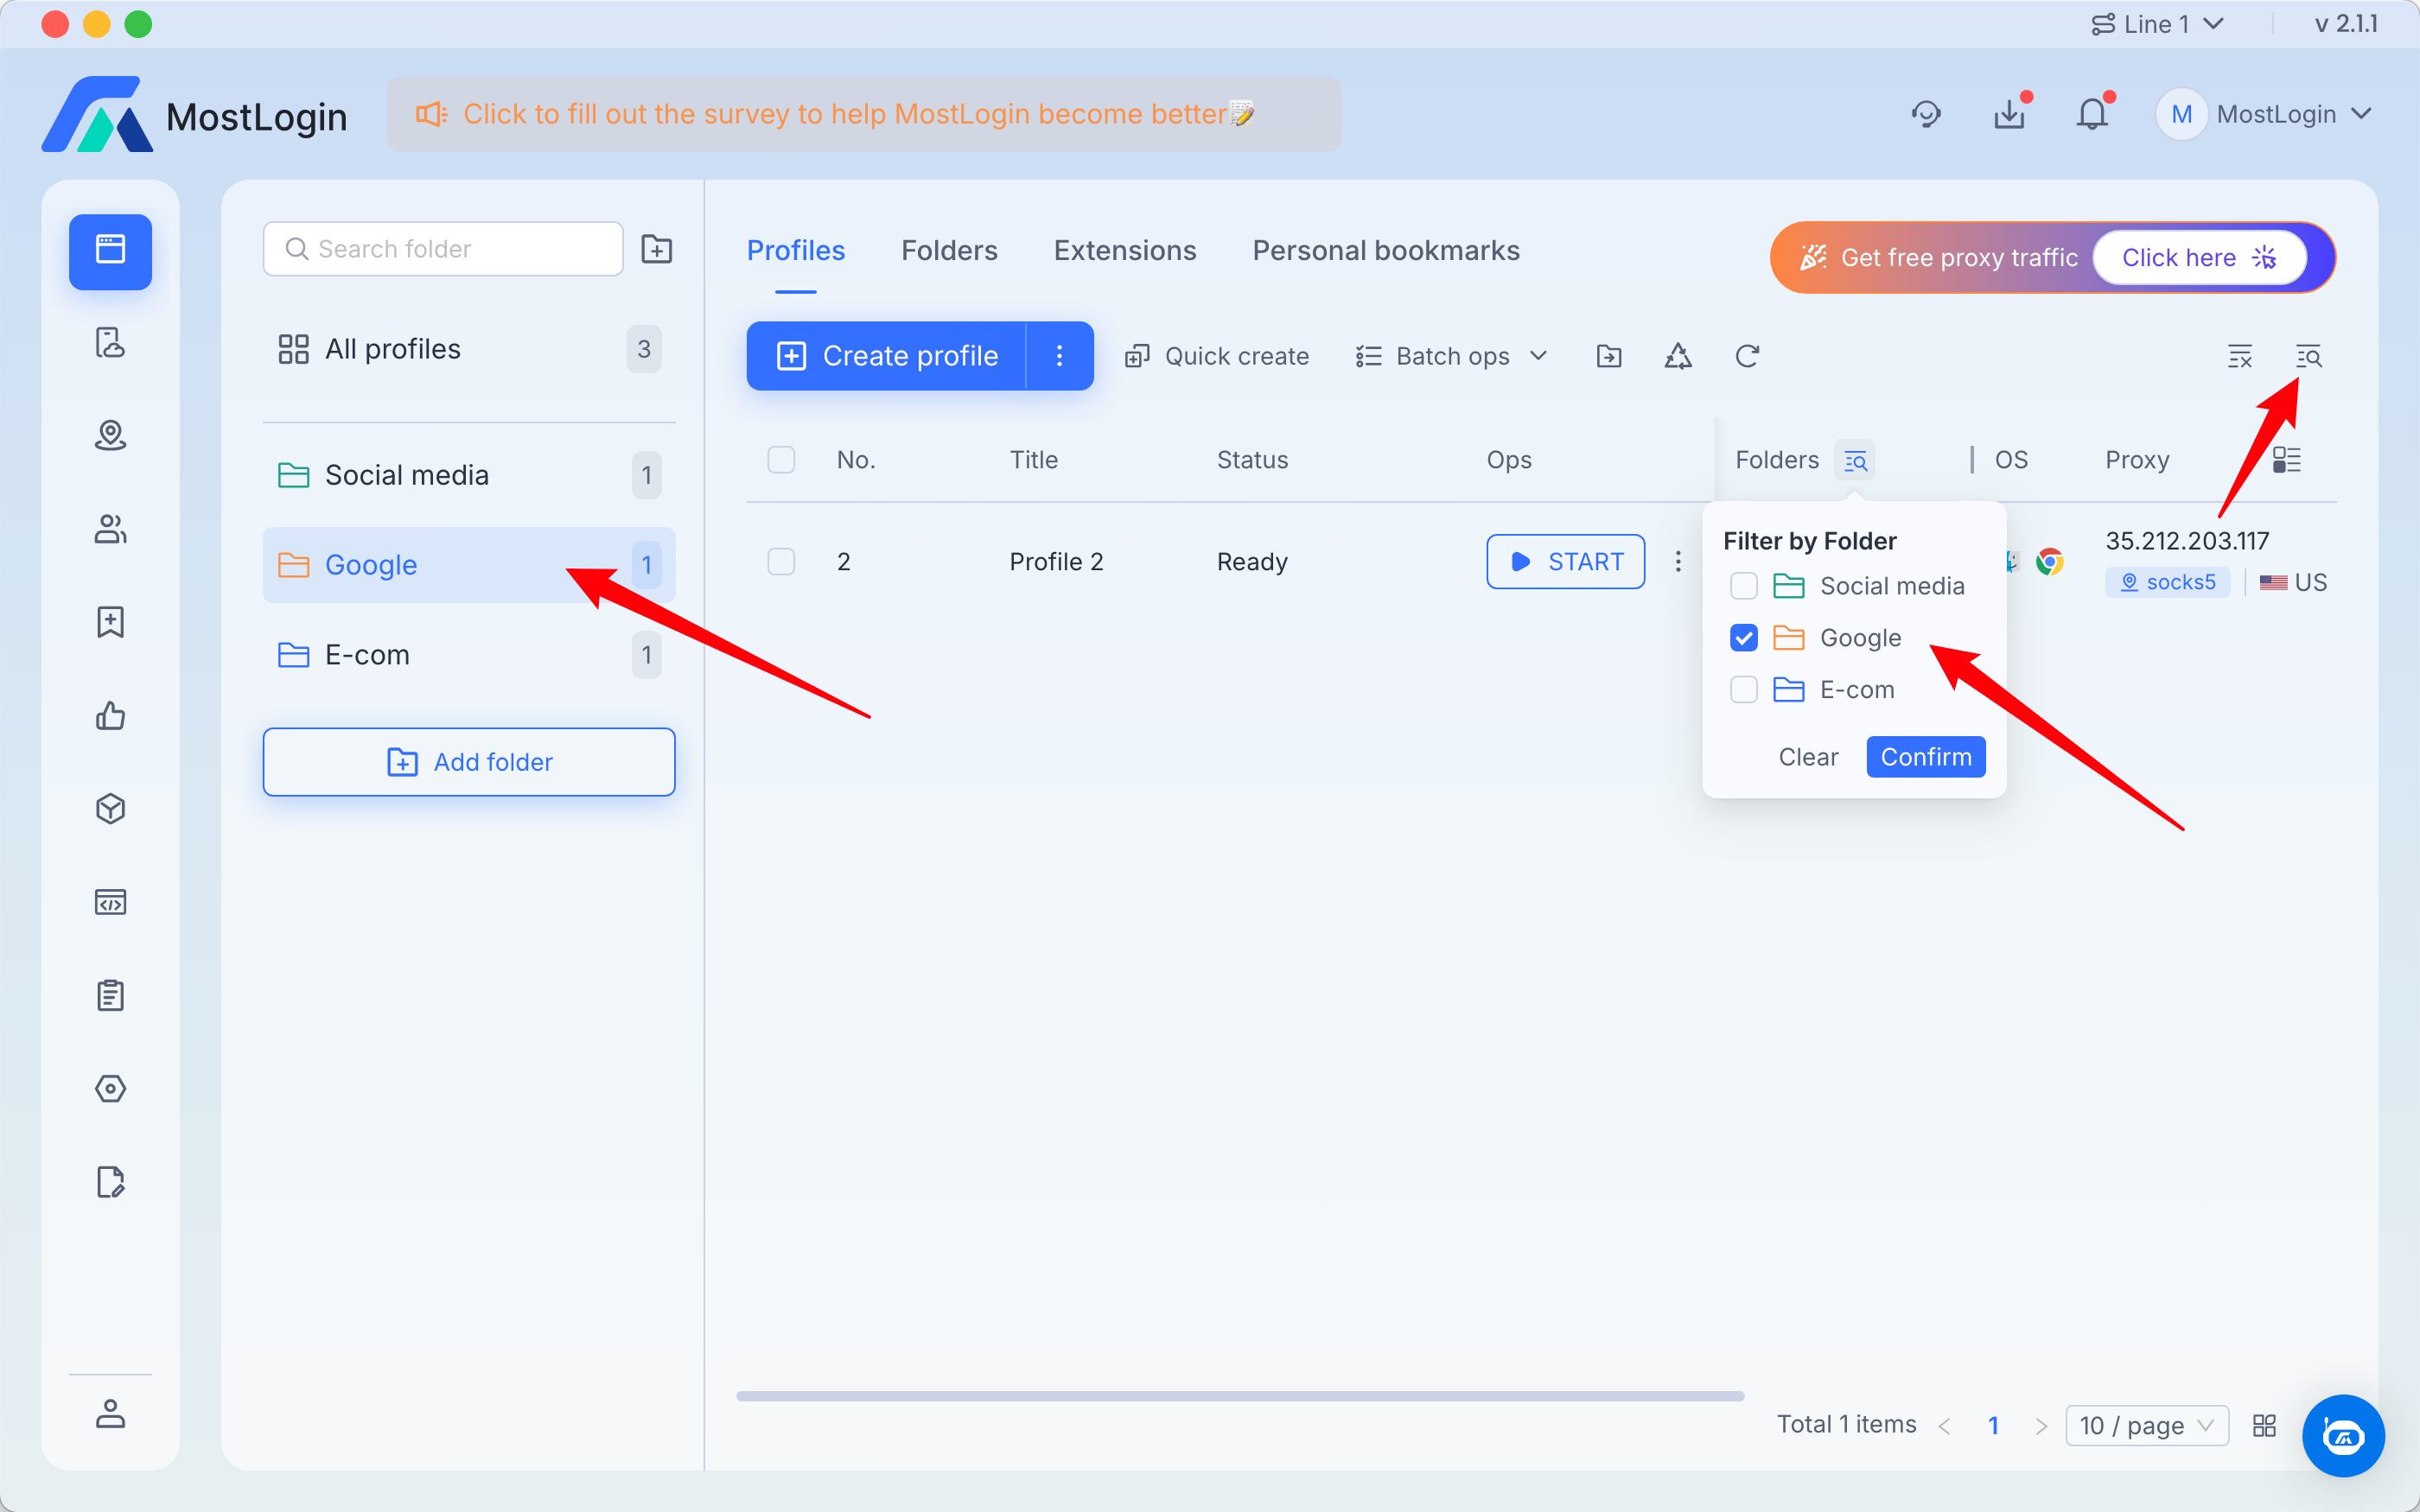
Task: Open the code window sidebar icon
Action: click(110, 902)
